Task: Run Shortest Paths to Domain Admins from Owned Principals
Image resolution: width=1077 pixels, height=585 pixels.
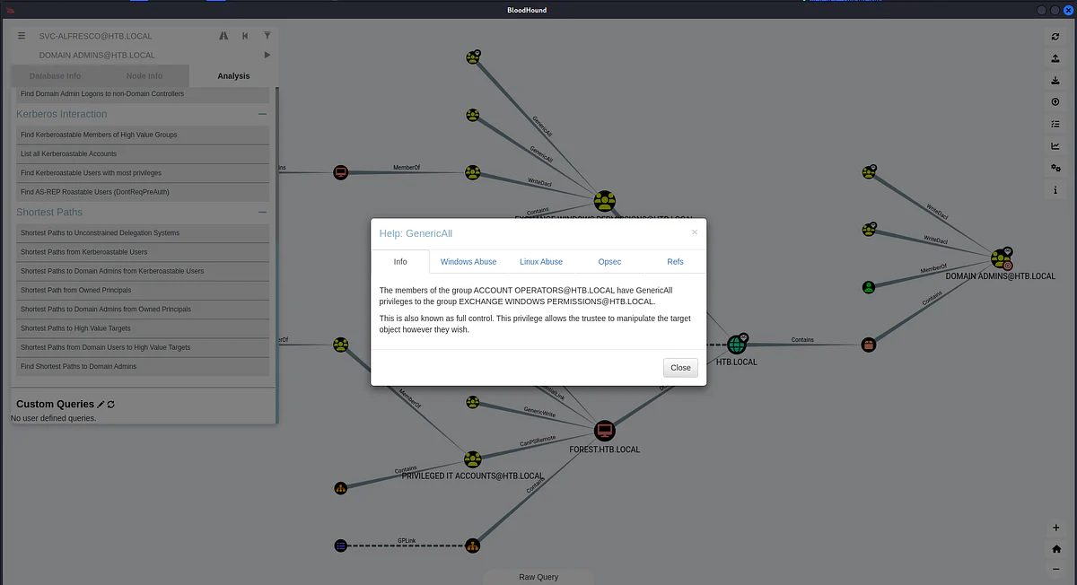Action: 143,310
